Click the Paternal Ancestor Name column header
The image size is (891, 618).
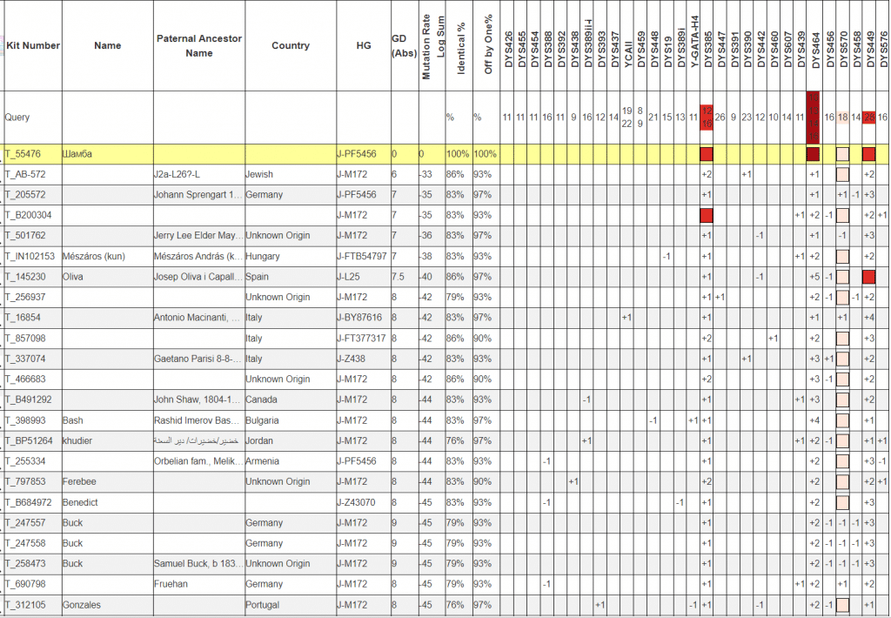pos(199,45)
